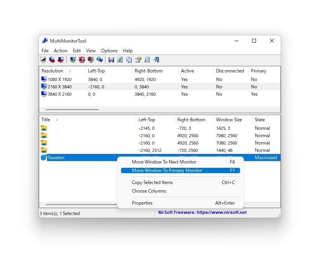
Task: Choose Move Window To Next Monitor
Action: pos(180,162)
